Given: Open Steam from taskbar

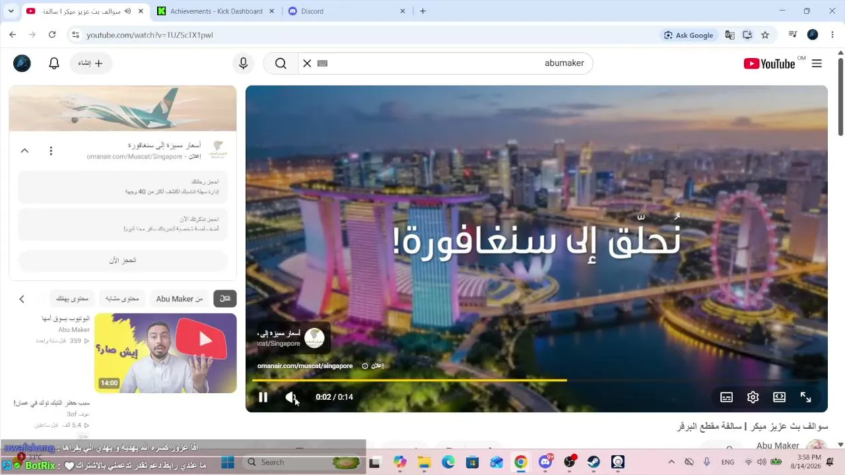Looking at the screenshot, I should [593, 462].
